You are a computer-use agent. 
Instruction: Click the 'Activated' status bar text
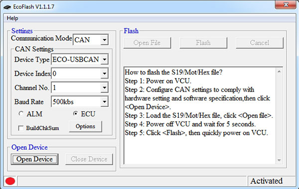pos(267,181)
